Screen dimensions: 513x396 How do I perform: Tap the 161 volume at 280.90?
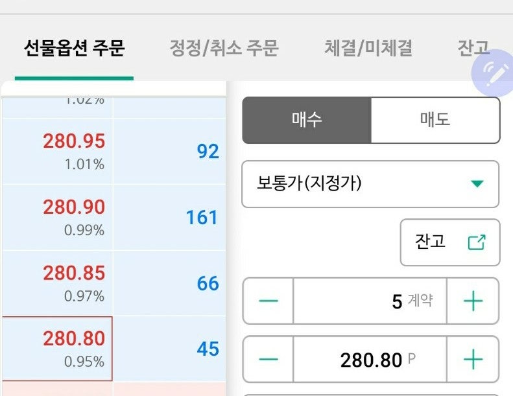coord(202,218)
